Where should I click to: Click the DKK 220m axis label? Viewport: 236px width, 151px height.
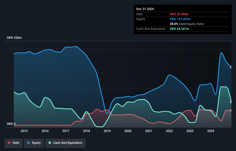[x=14, y=38]
